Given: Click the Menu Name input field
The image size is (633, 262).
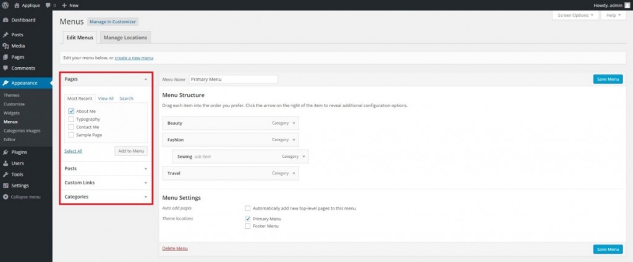Looking at the screenshot, I should click(x=233, y=80).
